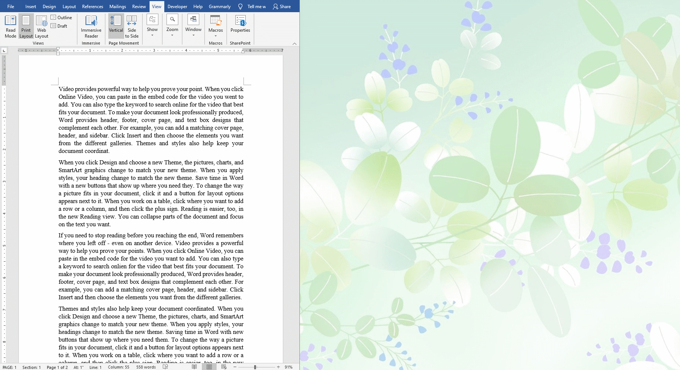Switch to the Review tab
The width and height of the screenshot is (680, 370).
pos(139,6)
